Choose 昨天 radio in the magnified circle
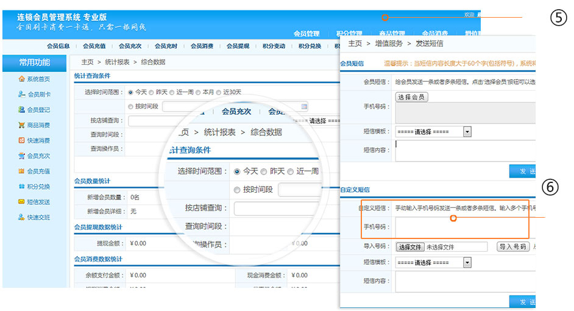The width and height of the screenshot is (574, 311). coord(264,171)
